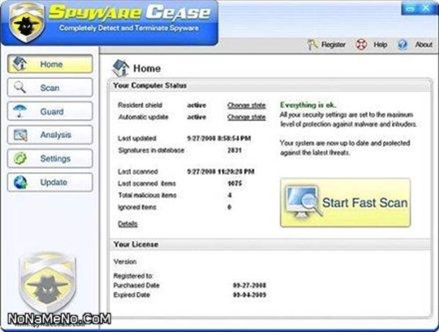Image resolution: width=439 pixels, height=332 pixels.
Task: Click the Last scanned items count 1075
Action: click(x=234, y=184)
